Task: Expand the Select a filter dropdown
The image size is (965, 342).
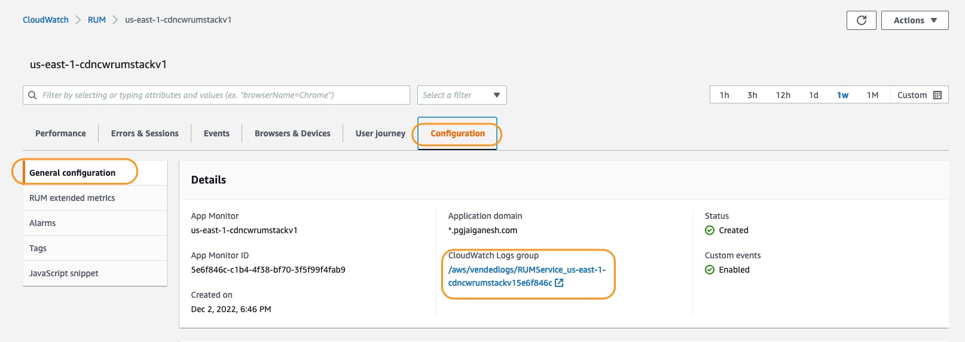Action: click(x=462, y=95)
